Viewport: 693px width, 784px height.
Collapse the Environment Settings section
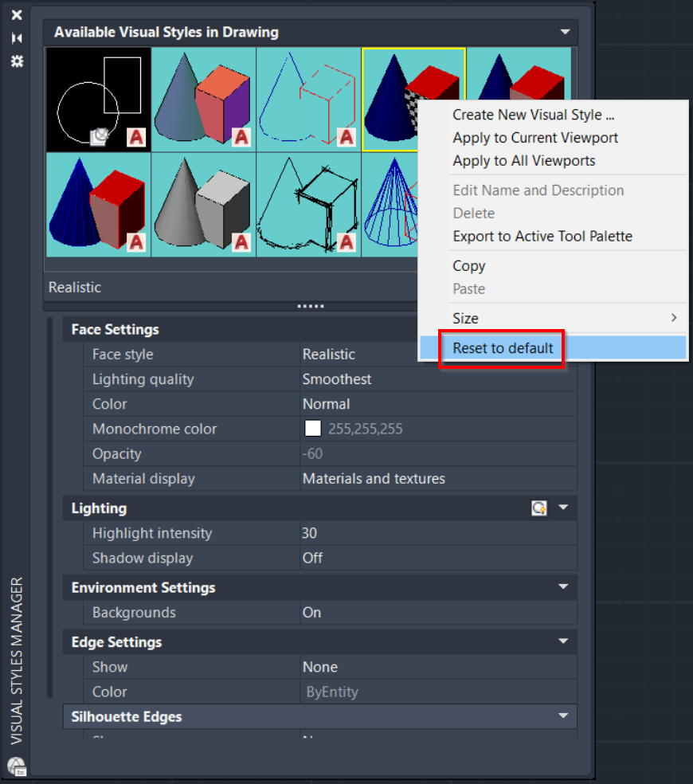[x=563, y=587]
